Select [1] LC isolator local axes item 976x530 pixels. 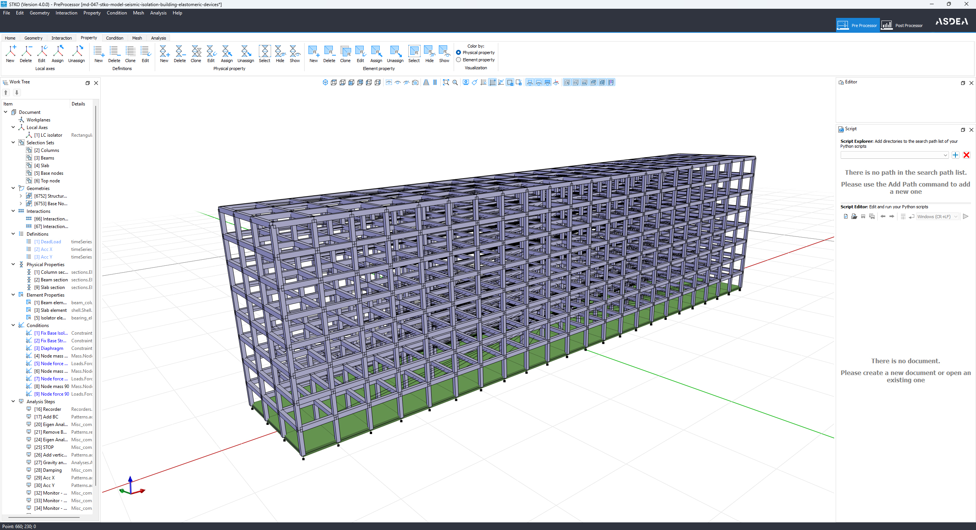[48, 135]
